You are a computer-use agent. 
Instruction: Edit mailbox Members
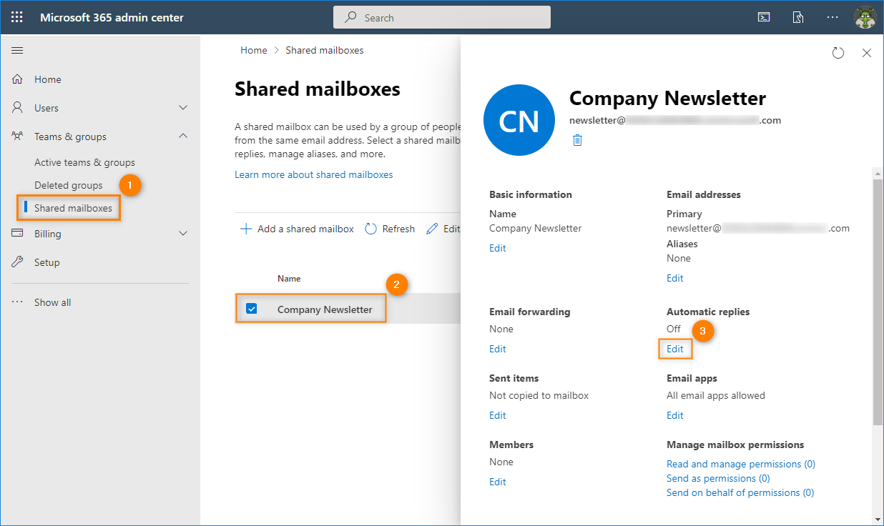pos(498,482)
